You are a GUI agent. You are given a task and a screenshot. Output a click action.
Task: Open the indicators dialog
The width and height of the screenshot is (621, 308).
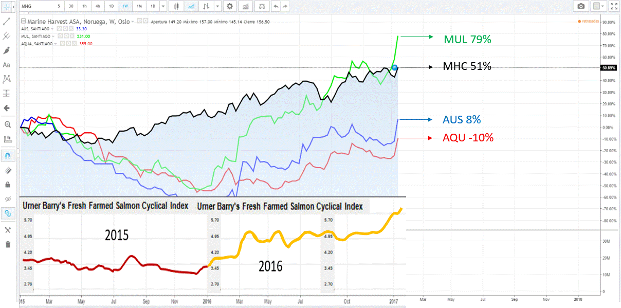246,7
